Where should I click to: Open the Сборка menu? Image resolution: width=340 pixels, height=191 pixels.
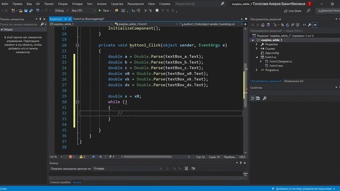coord(63,4)
